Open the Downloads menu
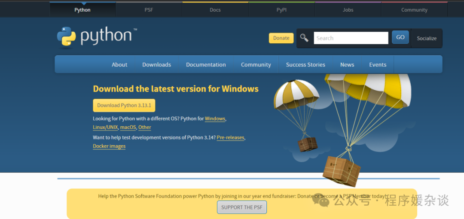 coord(156,65)
